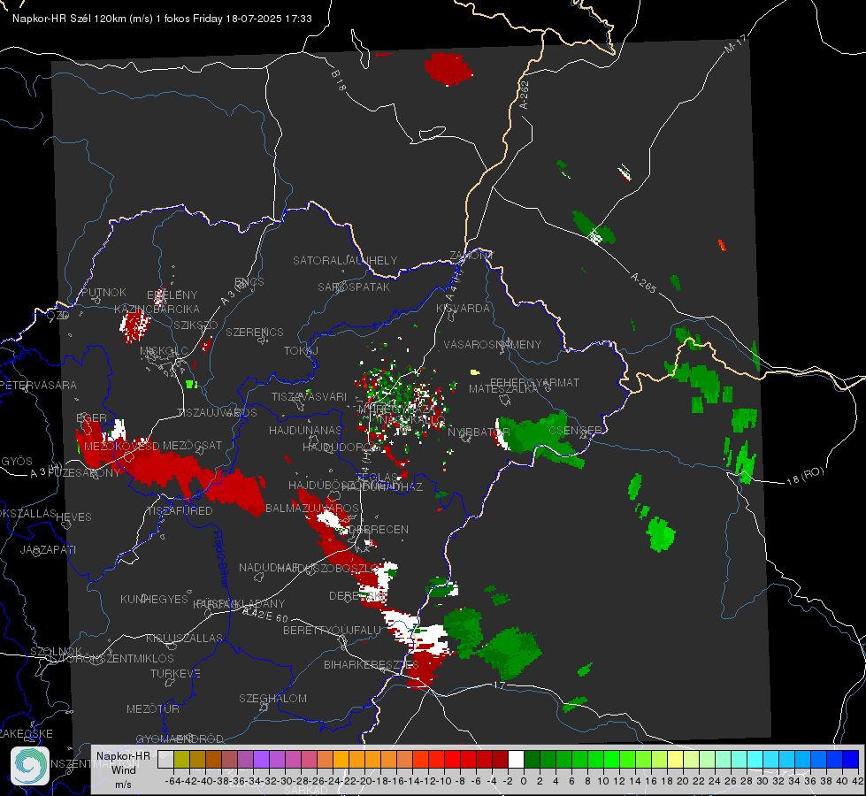Click the BERETTYÓÚJFALU label

332,631
